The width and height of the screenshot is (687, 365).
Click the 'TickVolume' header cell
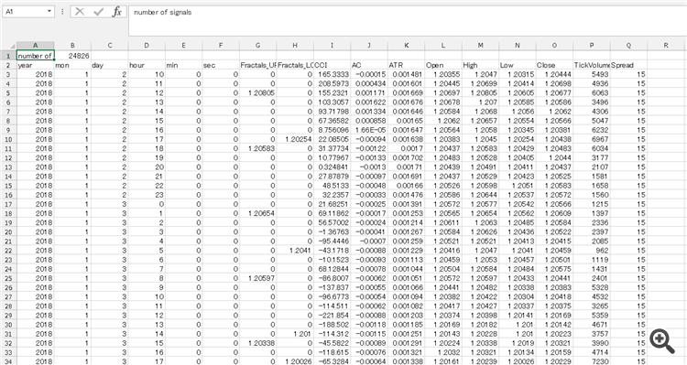pos(592,65)
